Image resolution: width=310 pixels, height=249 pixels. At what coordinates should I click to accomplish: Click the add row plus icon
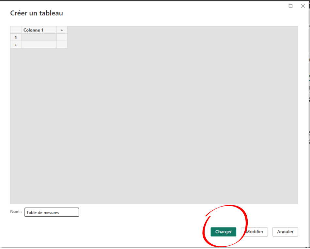click(16, 45)
